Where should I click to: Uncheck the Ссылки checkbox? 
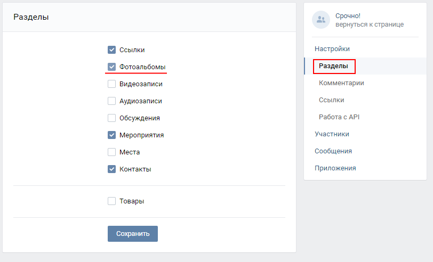111,50
